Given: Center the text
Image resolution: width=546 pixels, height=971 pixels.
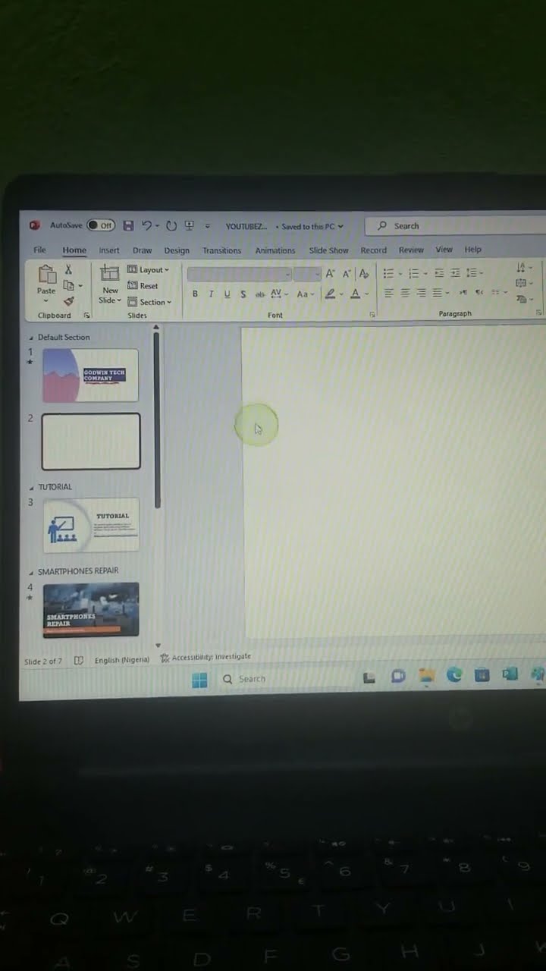Looking at the screenshot, I should click(x=405, y=293).
